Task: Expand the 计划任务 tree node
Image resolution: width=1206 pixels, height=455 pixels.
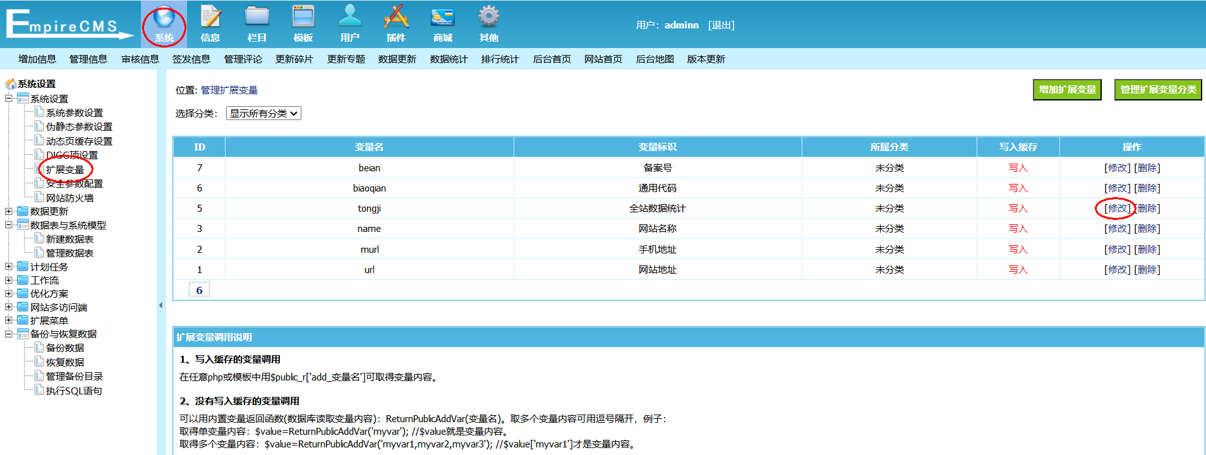Action: (x=9, y=267)
